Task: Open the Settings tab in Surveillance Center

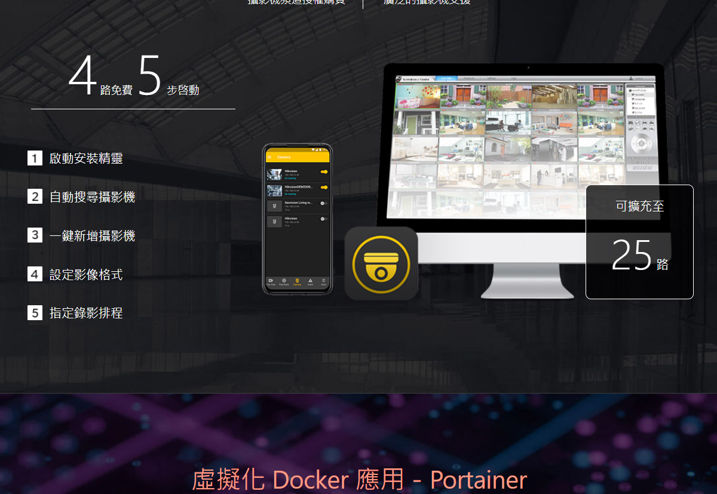Action: [491, 78]
